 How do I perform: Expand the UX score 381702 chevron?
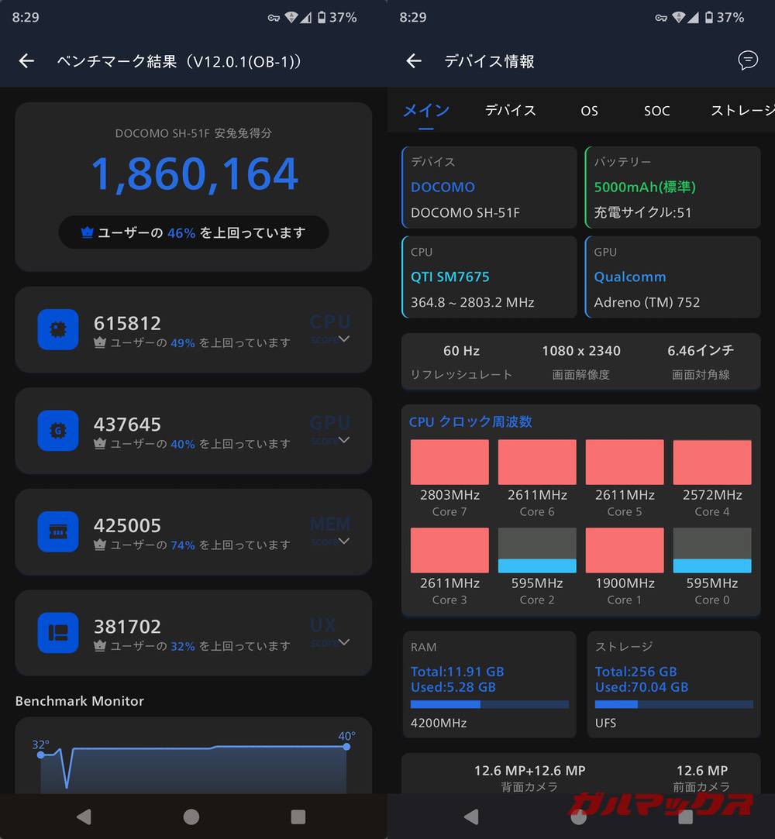(343, 641)
